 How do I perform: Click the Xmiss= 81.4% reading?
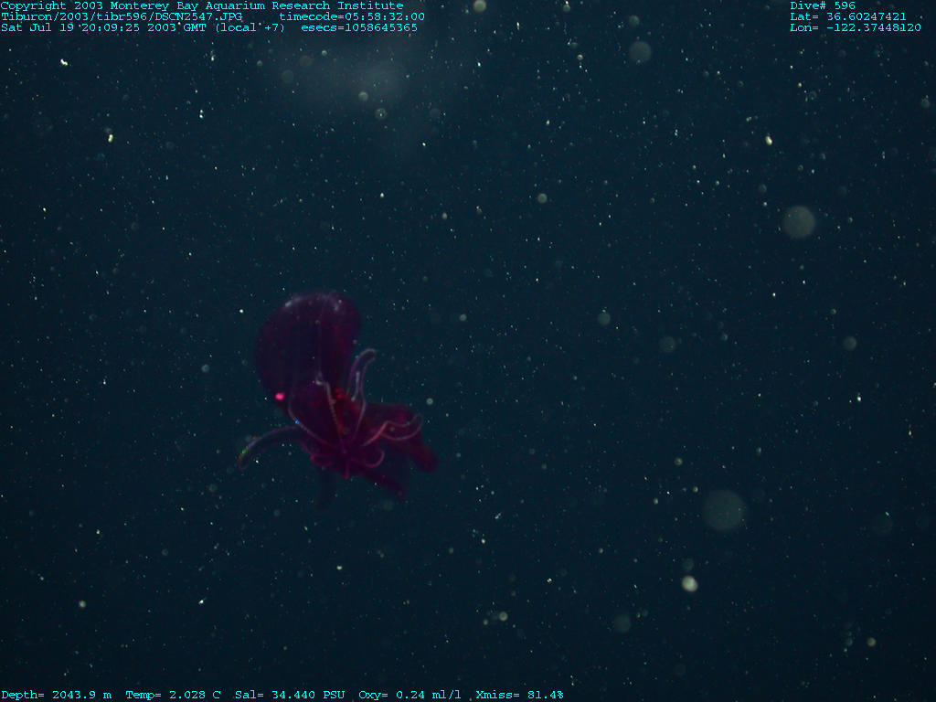(x=519, y=695)
